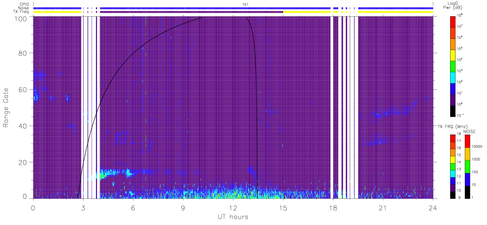This screenshot has height=225, width=487.
Task: Click the 60 tick on Range Gate axis
Action: tap(23, 90)
